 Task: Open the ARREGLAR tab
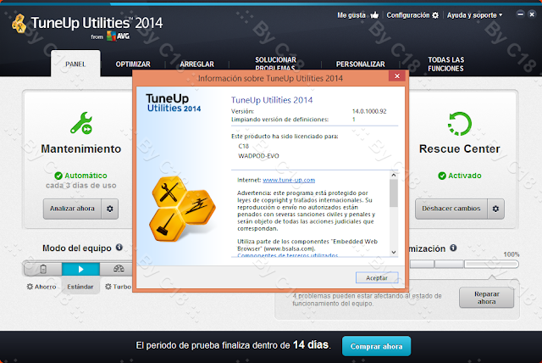click(x=196, y=64)
